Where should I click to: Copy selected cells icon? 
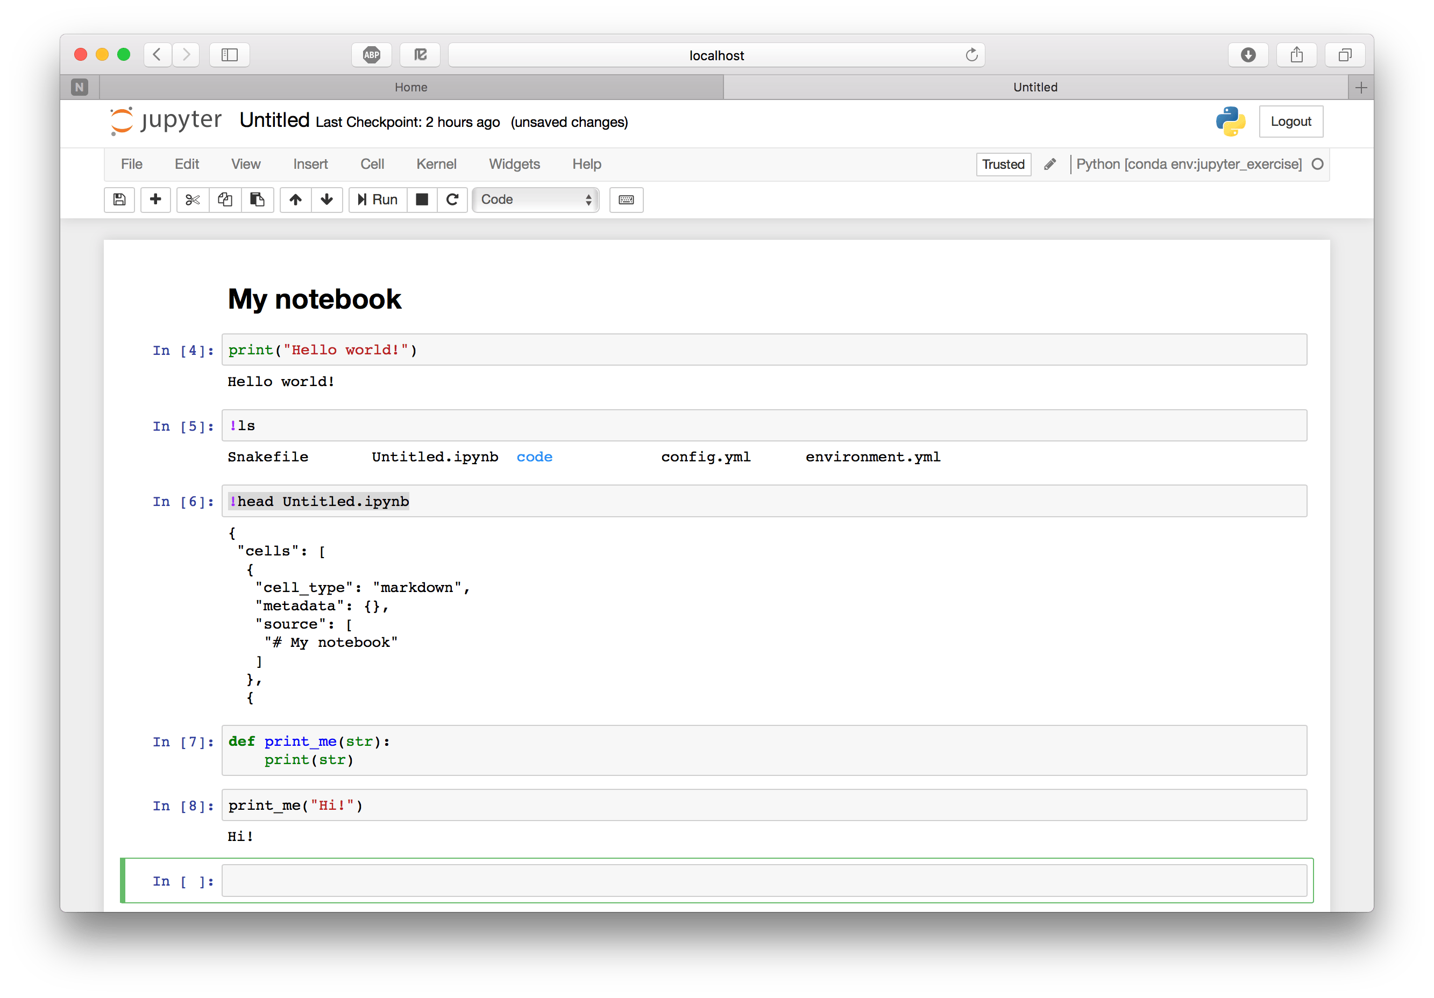click(225, 200)
